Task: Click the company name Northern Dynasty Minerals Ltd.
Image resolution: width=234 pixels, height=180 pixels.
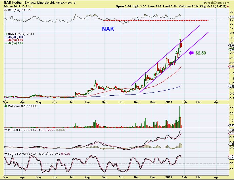Action: (x=34, y=3)
